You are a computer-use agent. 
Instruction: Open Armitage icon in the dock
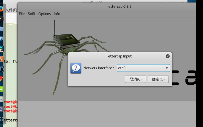(x=2, y=49)
